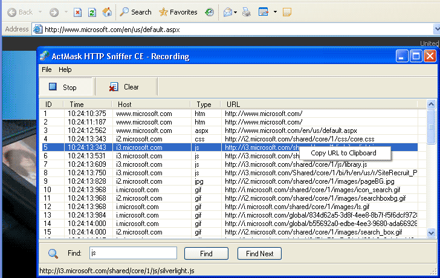Click the page icon in address bar

click(x=38, y=29)
